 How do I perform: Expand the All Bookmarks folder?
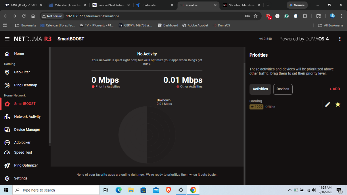[331, 25]
